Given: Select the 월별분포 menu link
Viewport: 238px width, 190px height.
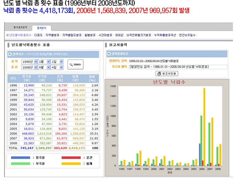Looking at the screenshot, I should click(x=90, y=35).
